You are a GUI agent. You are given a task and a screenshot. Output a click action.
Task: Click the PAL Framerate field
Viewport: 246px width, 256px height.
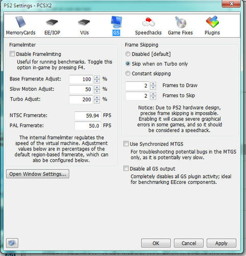click(88, 126)
